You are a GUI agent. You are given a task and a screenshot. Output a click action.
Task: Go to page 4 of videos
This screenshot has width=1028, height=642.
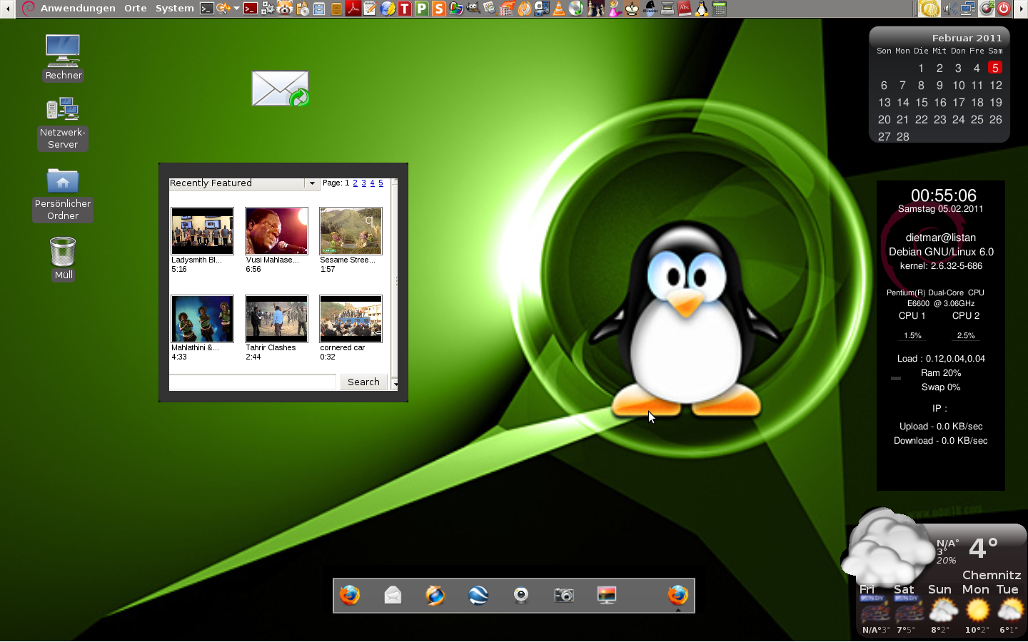coord(372,183)
